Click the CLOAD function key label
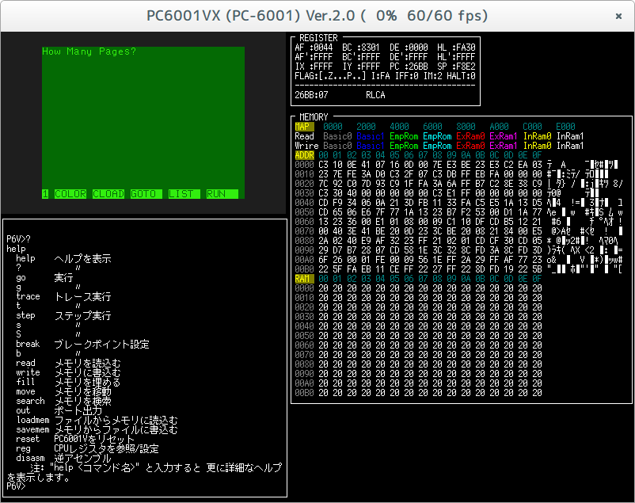Screen dimensions: 635x503 point(108,194)
